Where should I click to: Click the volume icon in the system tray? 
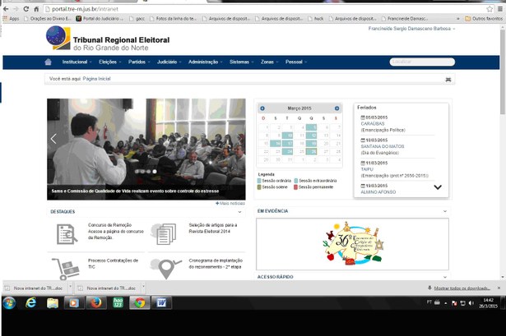471,303
